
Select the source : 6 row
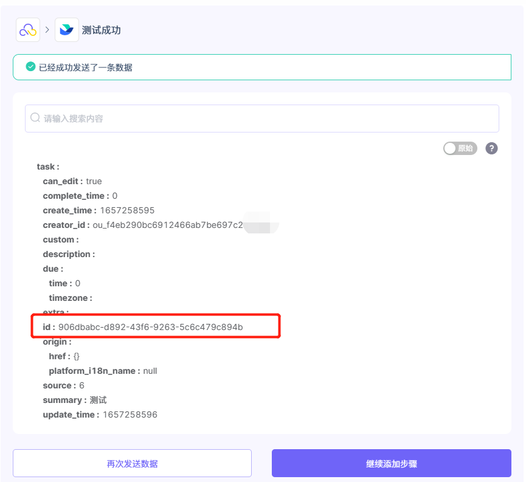[63, 386]
